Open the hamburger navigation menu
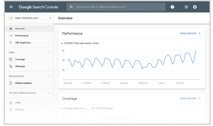 (11, 7)
